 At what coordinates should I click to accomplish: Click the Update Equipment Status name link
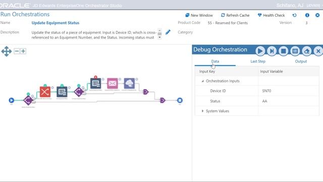coord(56,23)
